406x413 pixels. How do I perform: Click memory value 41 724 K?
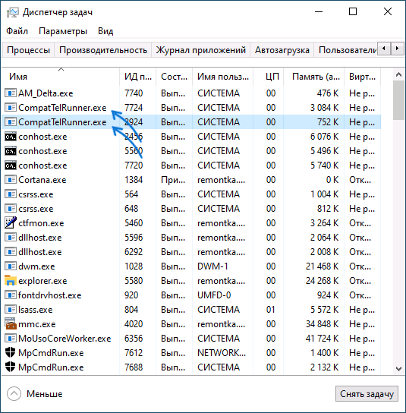[x=322, y=339]
